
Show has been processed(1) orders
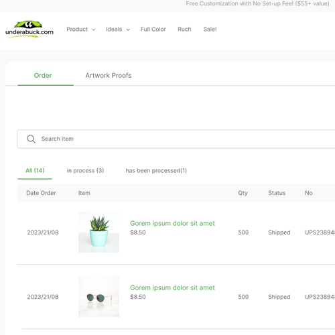pyautogui.click(x=156, y=171)
